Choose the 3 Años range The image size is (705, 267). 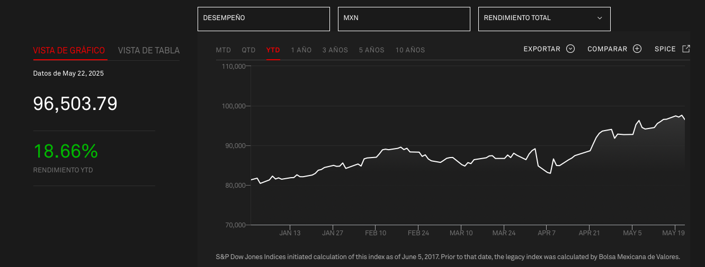[x=335, y=50]
